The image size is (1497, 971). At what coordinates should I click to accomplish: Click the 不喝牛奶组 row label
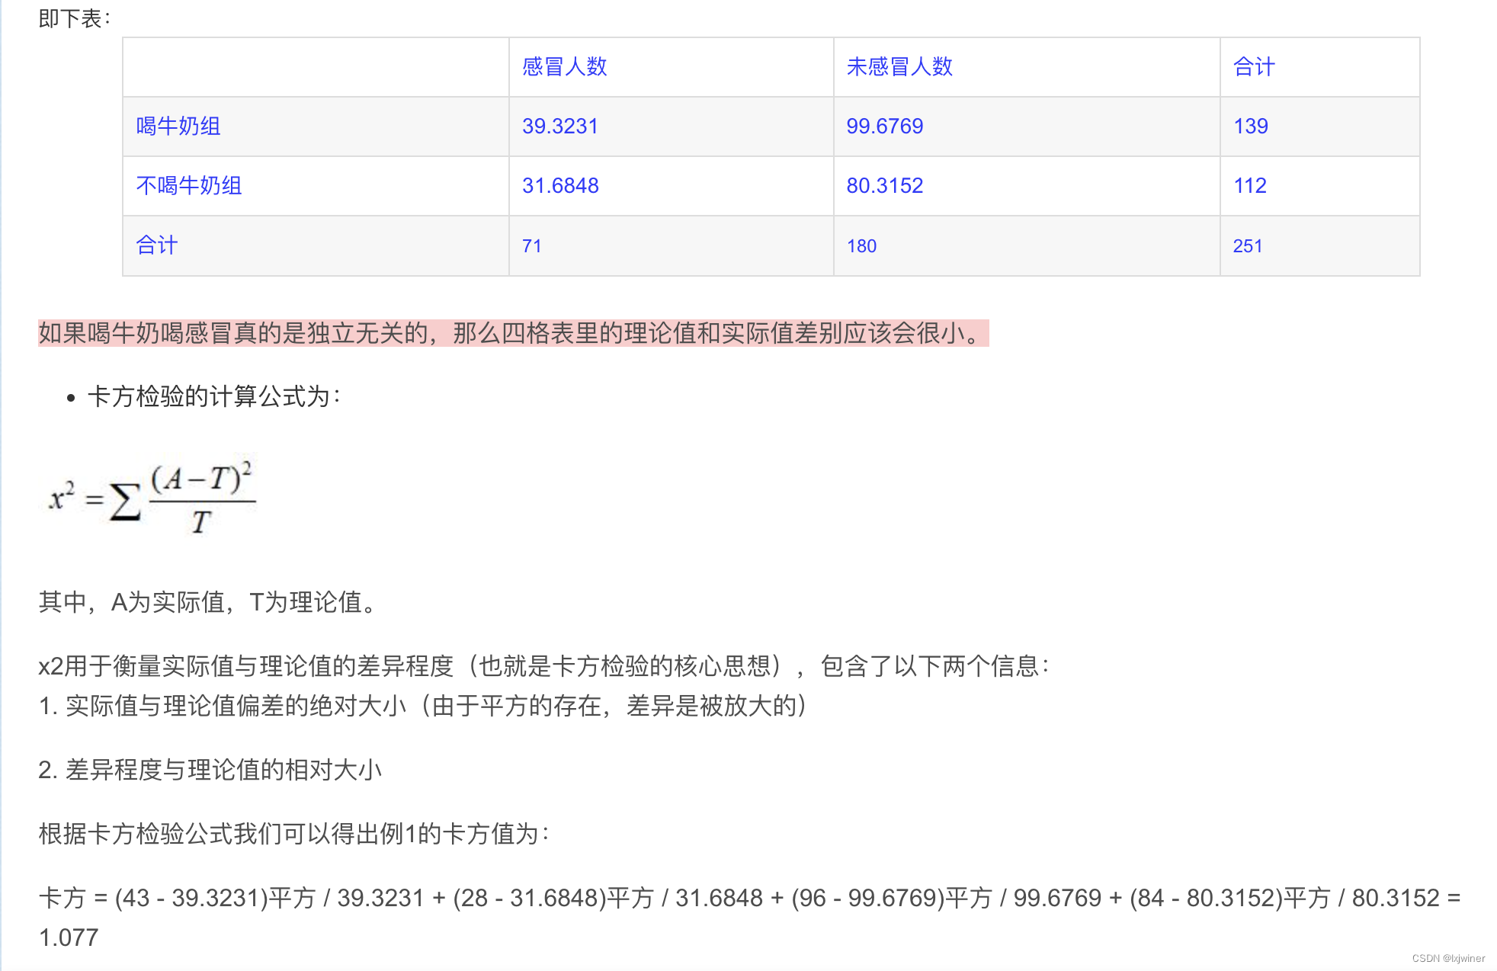click(x=189, y=186)
